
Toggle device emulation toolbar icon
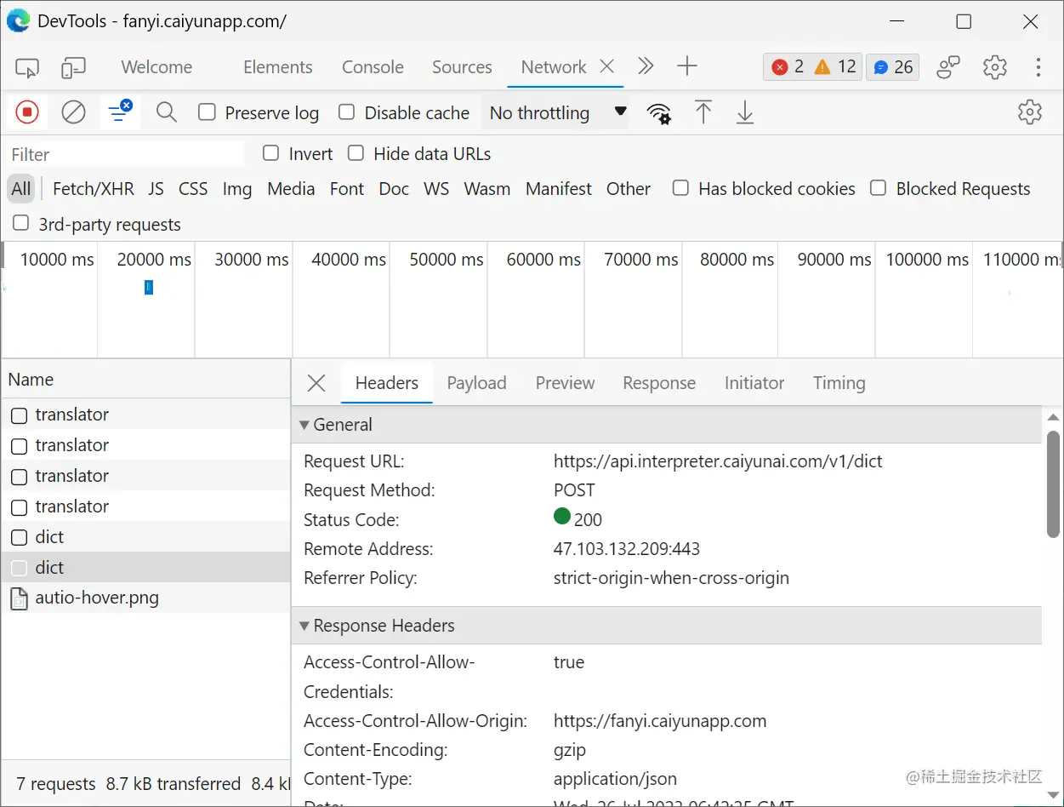pyautogui.click(x=74, y=68)
